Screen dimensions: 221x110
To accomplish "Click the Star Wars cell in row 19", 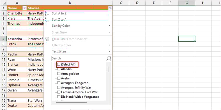I will coord(35,100).
